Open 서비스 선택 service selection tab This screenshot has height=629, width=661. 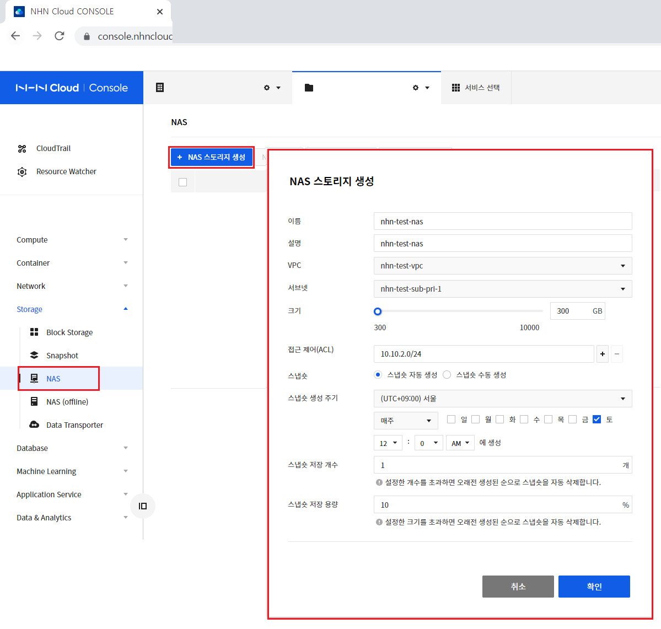[476, 88]
